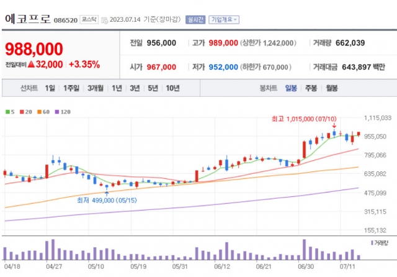The height and width of the screenshot is (277, 397).
Task: Open the 기업개요 dropdown
Action: tap(224, 19)
